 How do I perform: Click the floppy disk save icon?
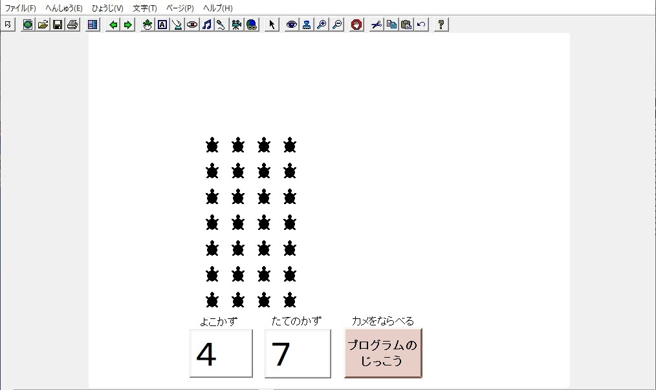coord(58,25)
